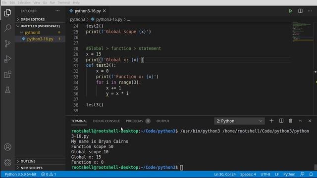
Task: Run Python file with green play button
Action: pyautogui.click(x=291, y=11)
